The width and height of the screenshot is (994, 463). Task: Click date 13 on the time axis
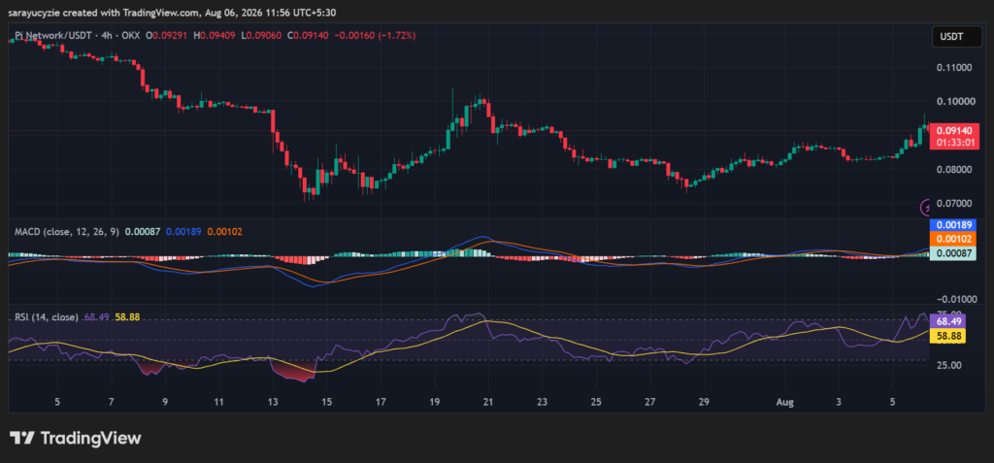point(273,402)
